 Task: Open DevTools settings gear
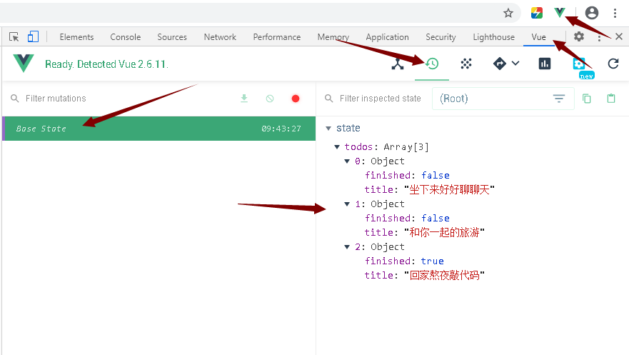[579, 36]
